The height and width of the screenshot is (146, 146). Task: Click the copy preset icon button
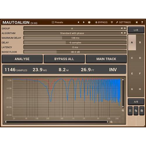tap(136, 111)
